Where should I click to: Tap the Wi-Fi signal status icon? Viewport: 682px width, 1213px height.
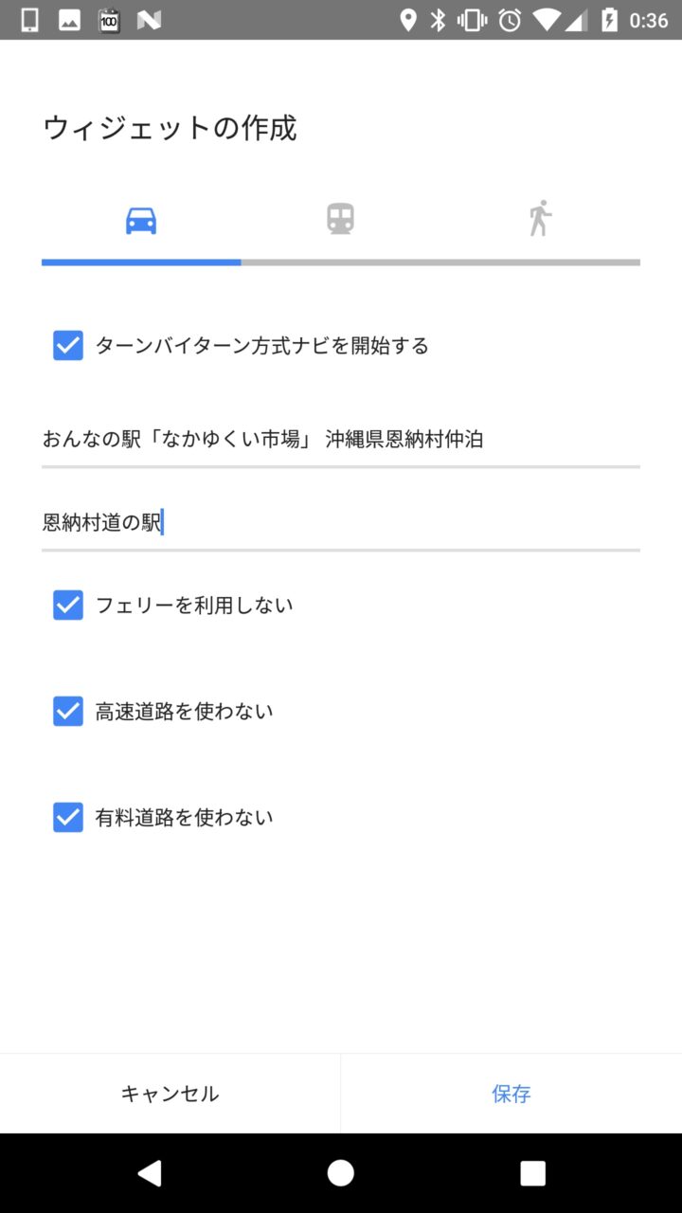click(x=547, y=20)
